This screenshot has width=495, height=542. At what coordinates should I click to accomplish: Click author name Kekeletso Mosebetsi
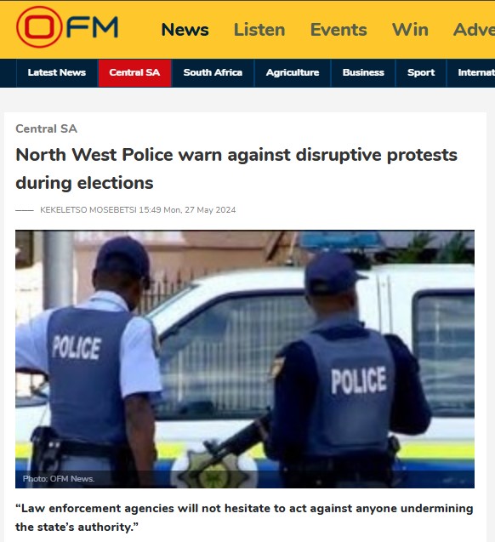88,210
